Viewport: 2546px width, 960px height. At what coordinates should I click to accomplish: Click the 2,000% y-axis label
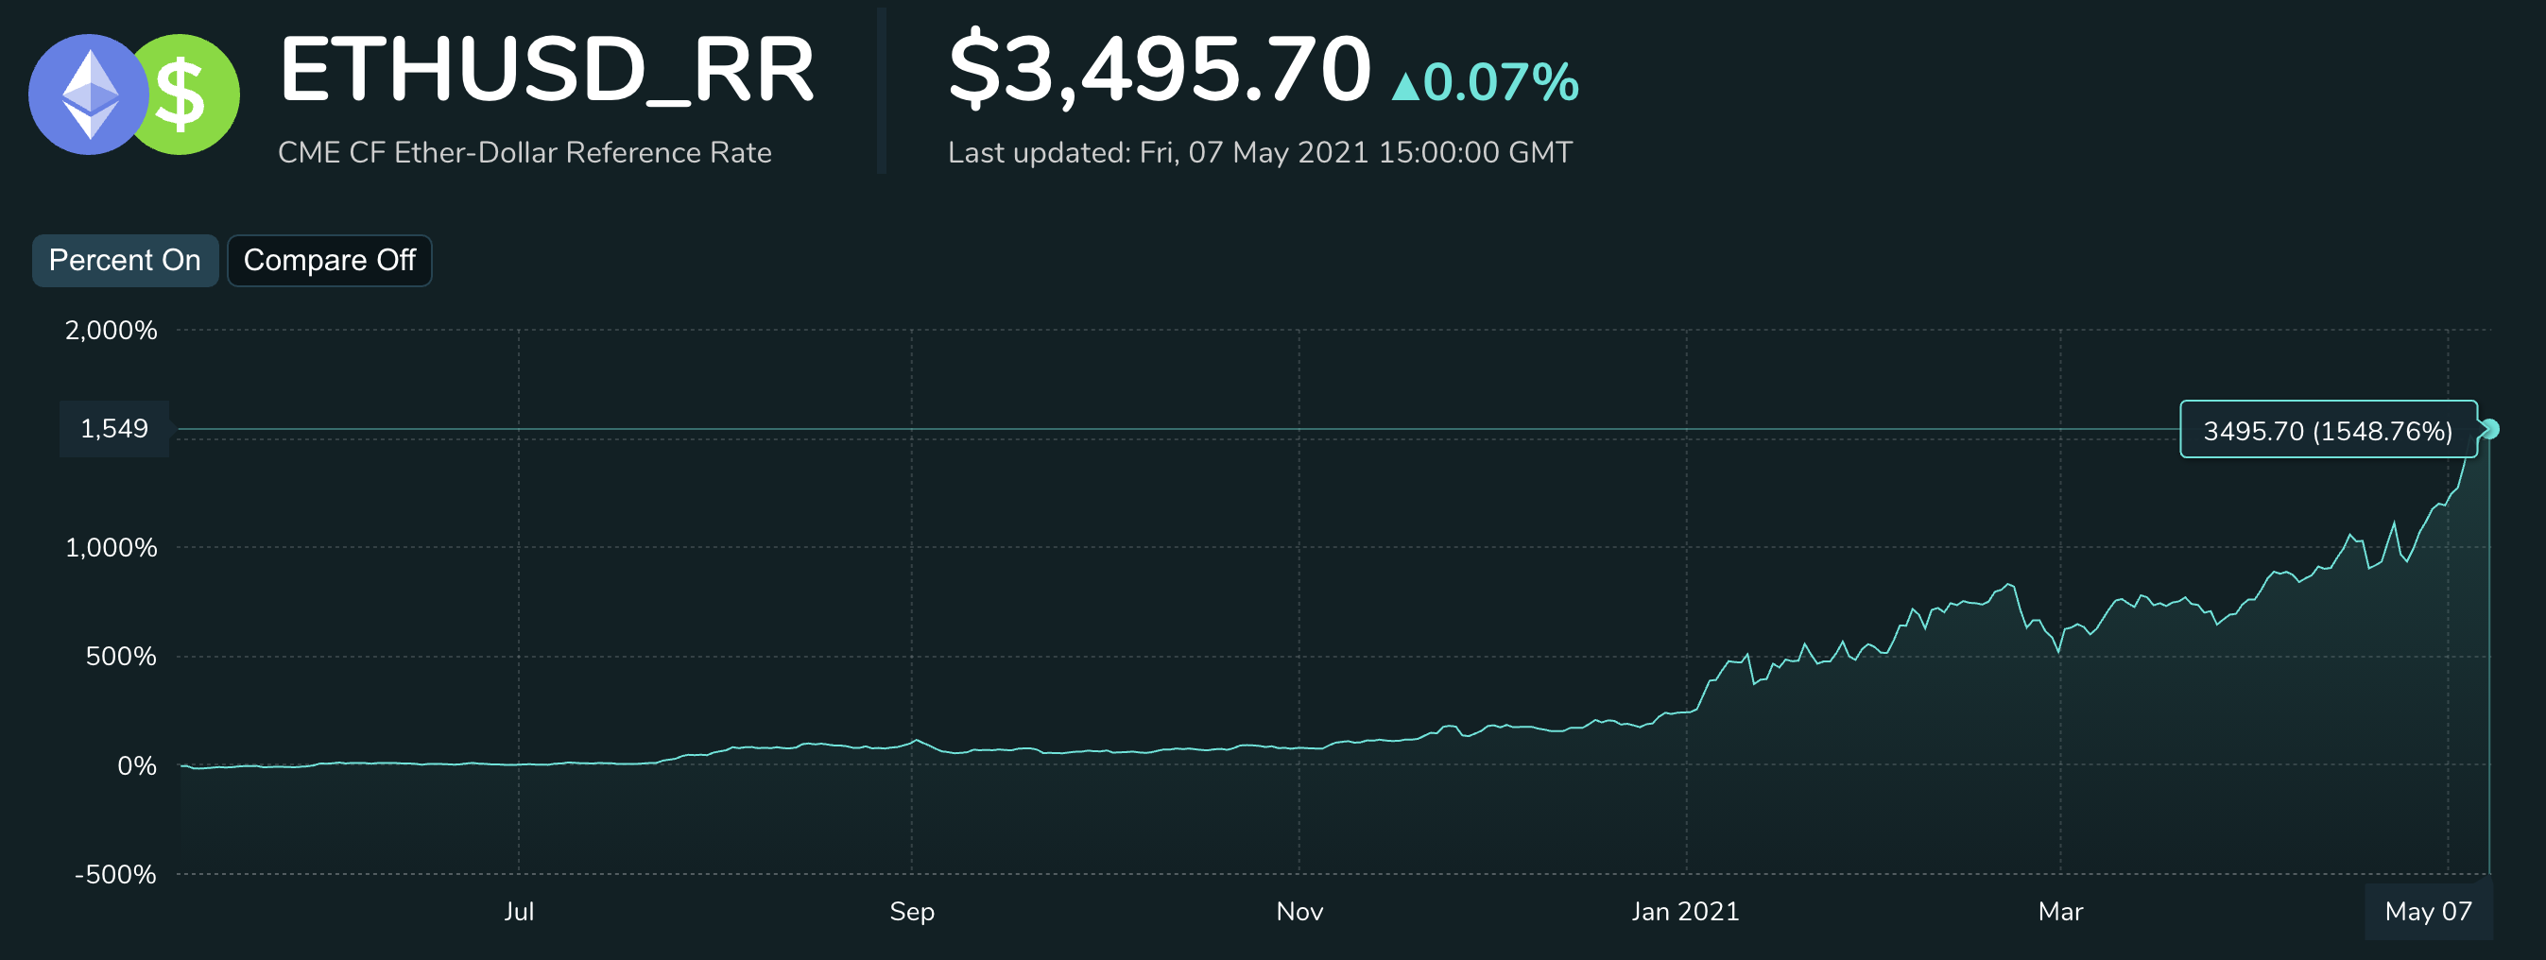click(x=111, y=330)
